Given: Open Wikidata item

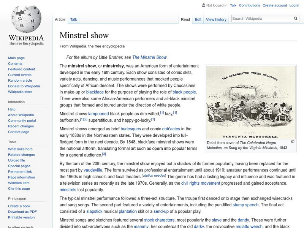Looking at the screenshot, I should pyautogui.click(x=19, y=183).
